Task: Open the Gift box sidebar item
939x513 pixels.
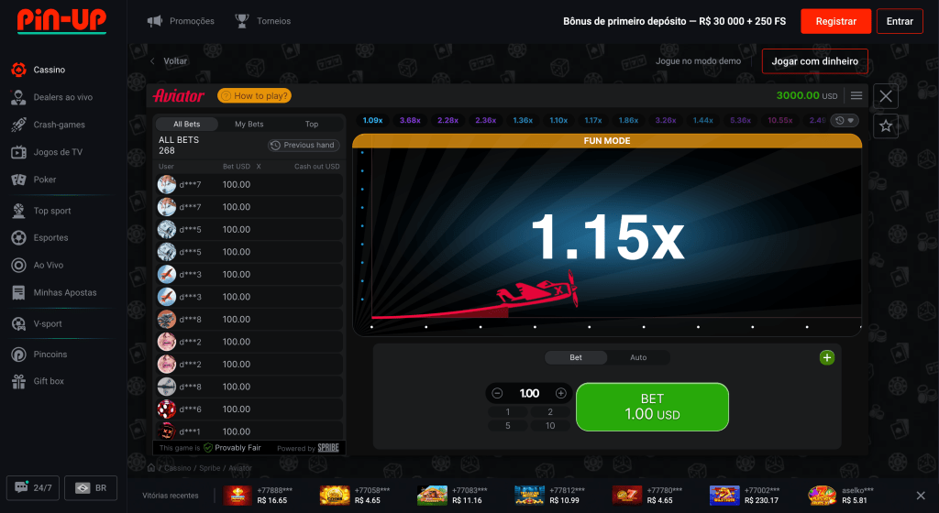Action: tap(49, 381)
